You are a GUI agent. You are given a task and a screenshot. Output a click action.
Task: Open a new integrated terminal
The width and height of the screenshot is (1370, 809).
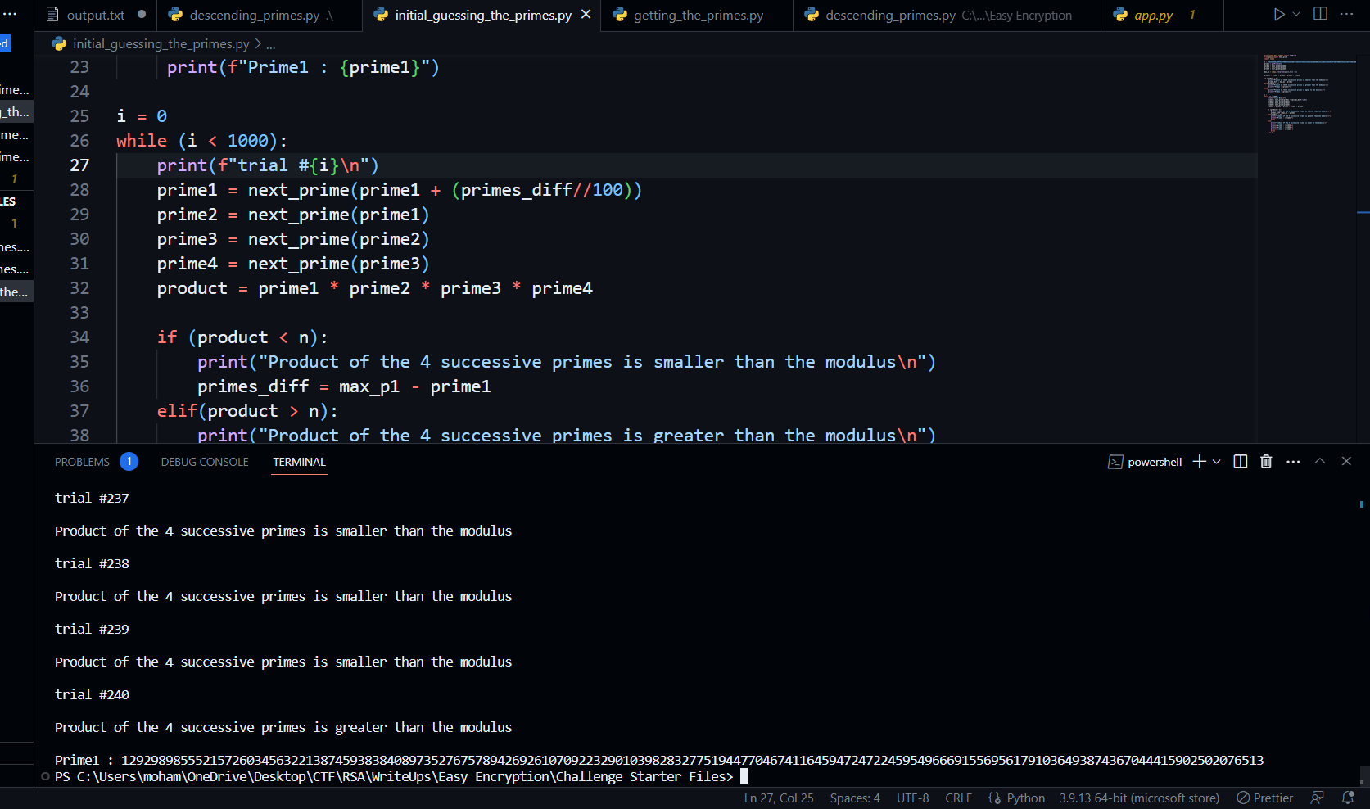pyautogui.click(x=1196, y=461)
